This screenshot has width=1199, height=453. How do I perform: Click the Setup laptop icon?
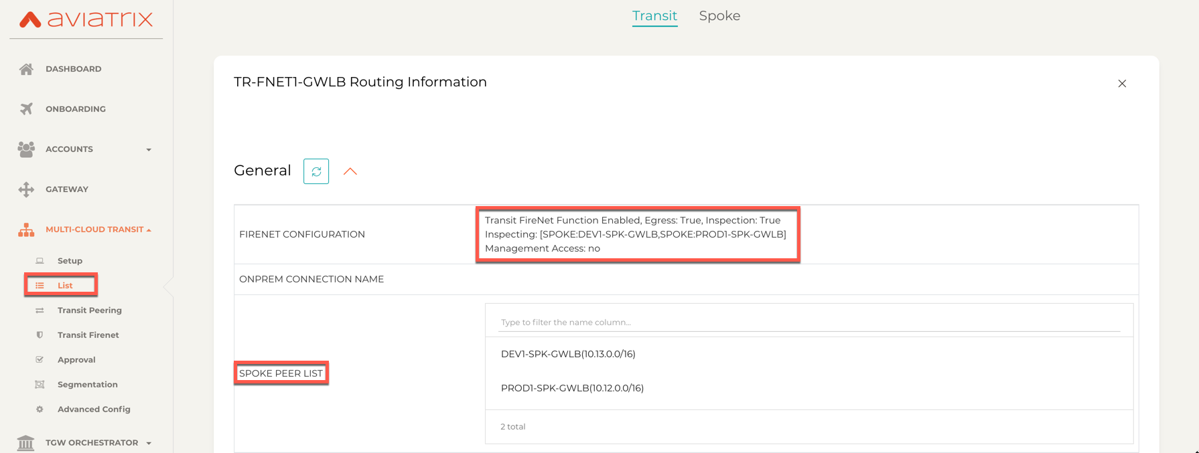point(40,261)
